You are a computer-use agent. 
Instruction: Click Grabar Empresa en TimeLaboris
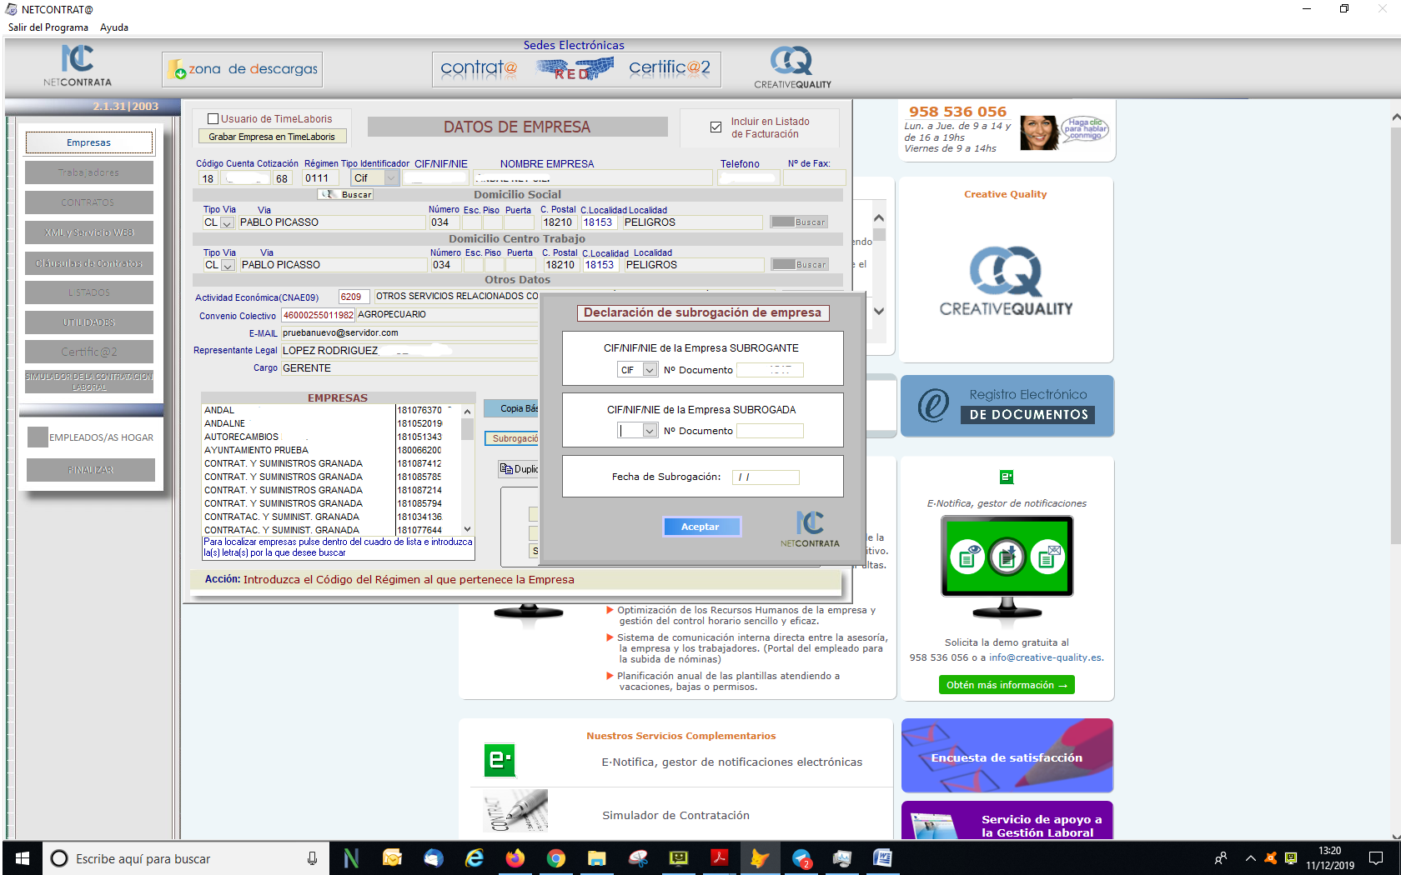tap(272, 137)
